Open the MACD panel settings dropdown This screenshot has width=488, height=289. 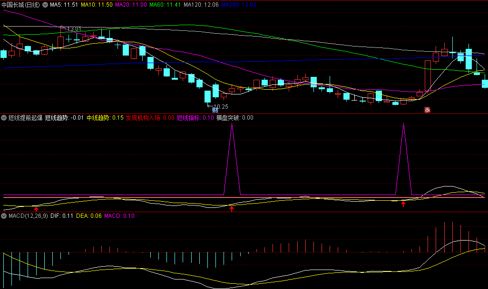[x=4, y=216]
